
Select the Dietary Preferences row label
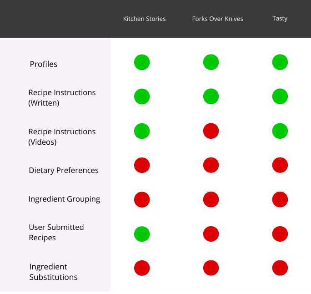[x=64, y=170]
